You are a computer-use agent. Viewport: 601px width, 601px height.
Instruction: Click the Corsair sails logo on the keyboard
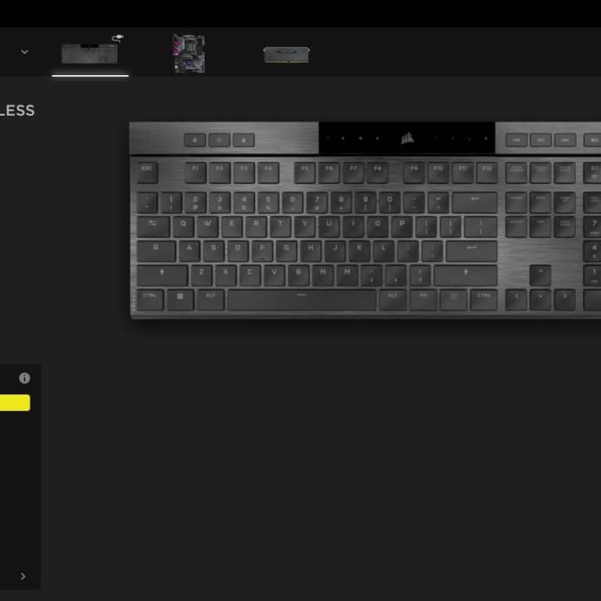click(407, 138)
